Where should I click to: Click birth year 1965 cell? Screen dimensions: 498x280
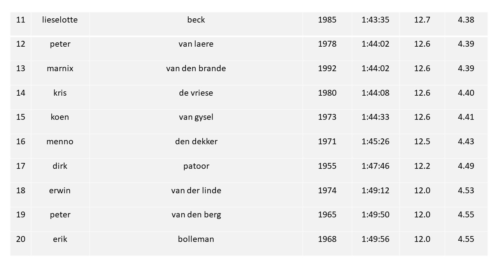pyautogui.click(x=327, y=219)
